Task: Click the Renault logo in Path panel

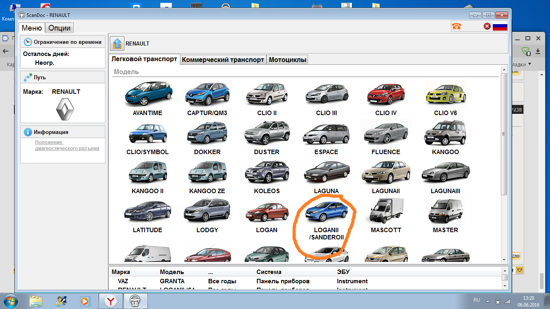Action: click(x=65, y=110)
